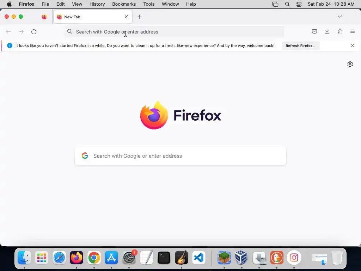Open a new tab with plus button
Image resolution: width=361 pixels, height=271 pixels.
tap(139, 17)
